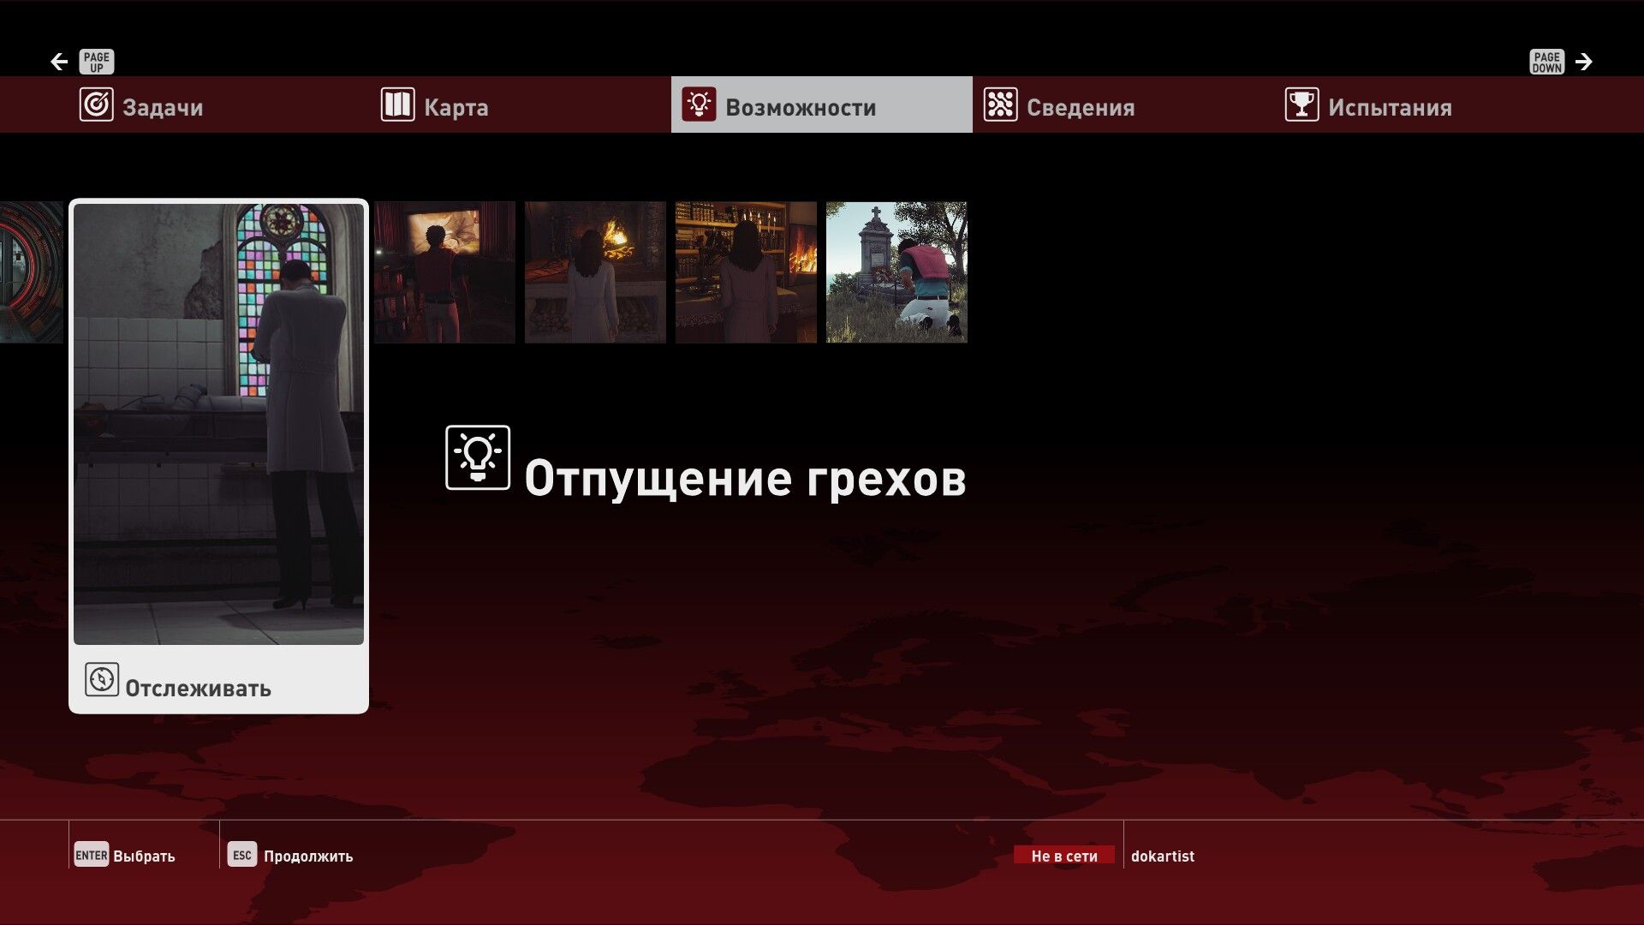
Task: Click the pattern icon beside Сведения
Action: click(1000, 105)
